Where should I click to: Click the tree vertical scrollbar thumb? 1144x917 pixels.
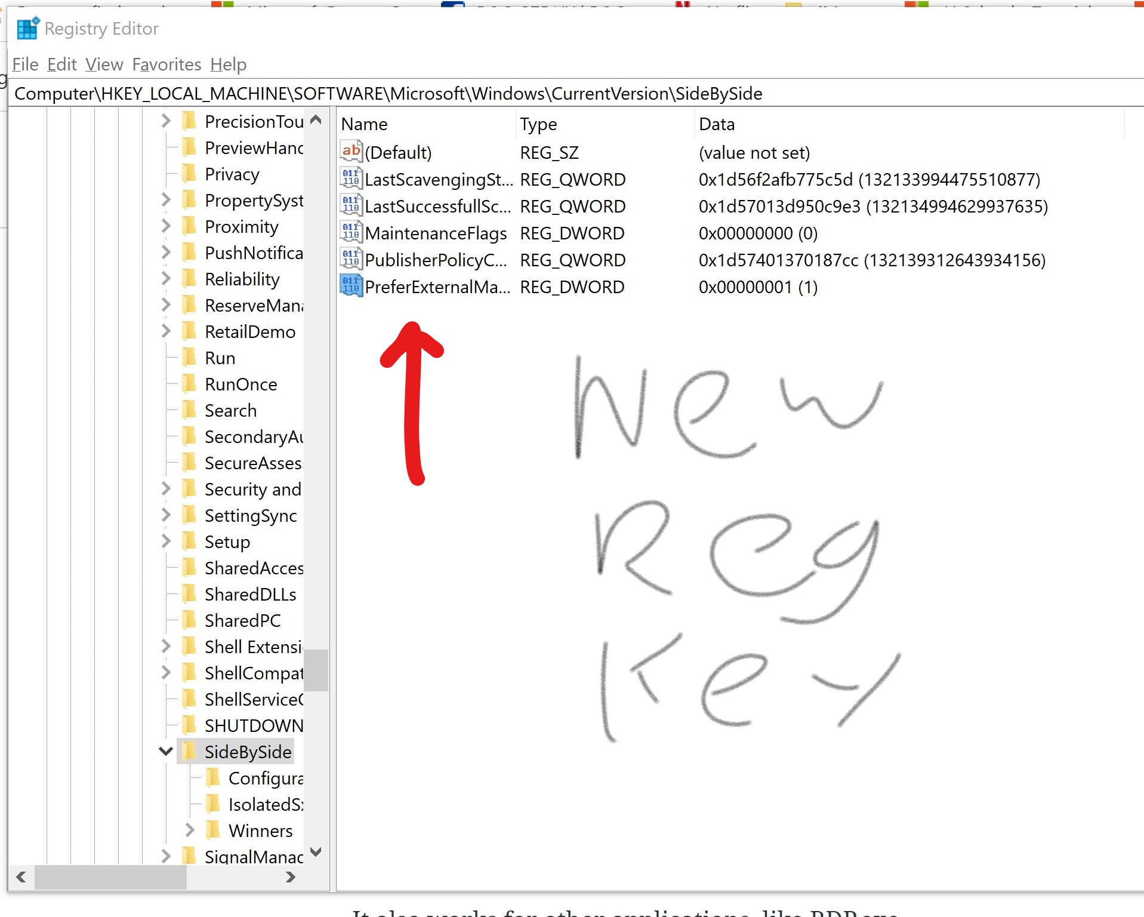pos(316,670)
